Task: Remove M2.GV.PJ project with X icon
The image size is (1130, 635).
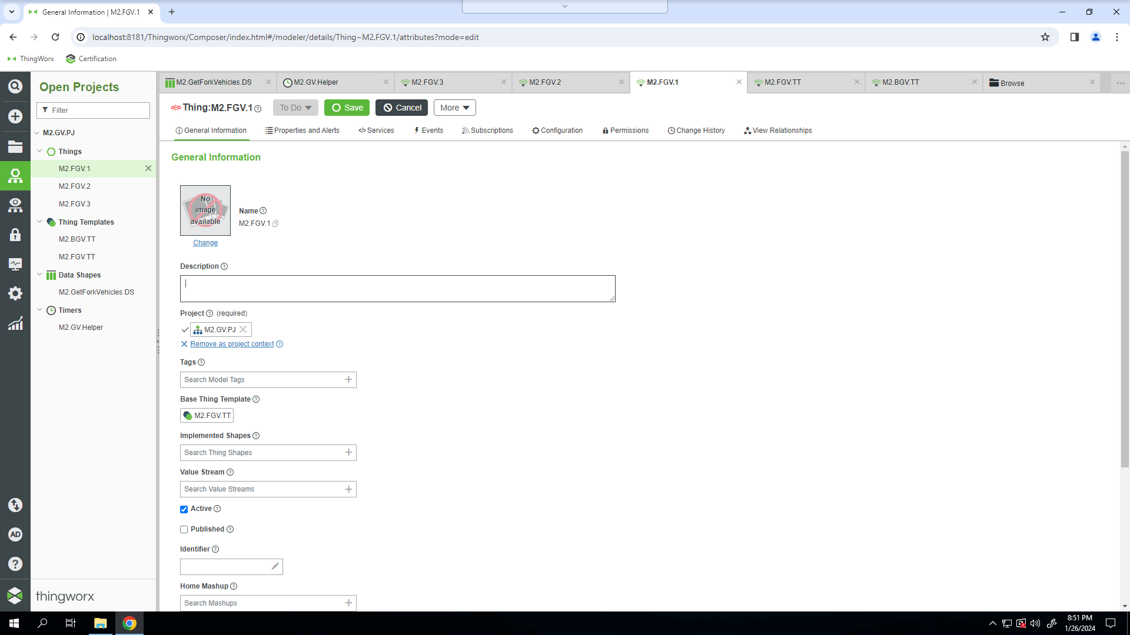Action: click(x=243, y=329)
